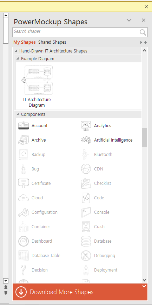Collapse the Example Diagram section

[x=18, y=59]
